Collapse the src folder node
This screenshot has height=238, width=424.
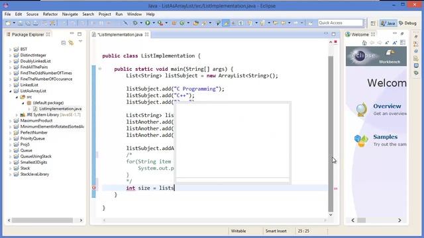click(17, 97)
